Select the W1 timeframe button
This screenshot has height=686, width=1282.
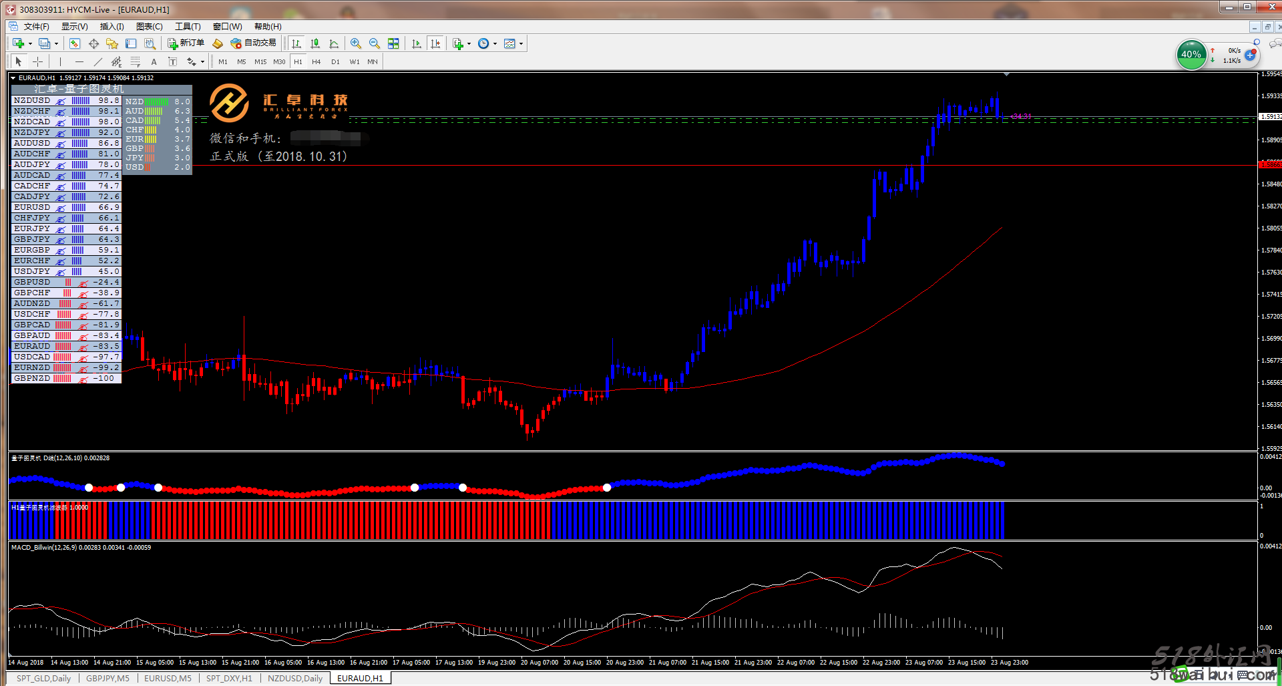[355, 61]
